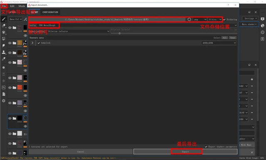Click the Export button
This screenshot has width=266, height=160.
pyautogui.click(x=185, y=152)
